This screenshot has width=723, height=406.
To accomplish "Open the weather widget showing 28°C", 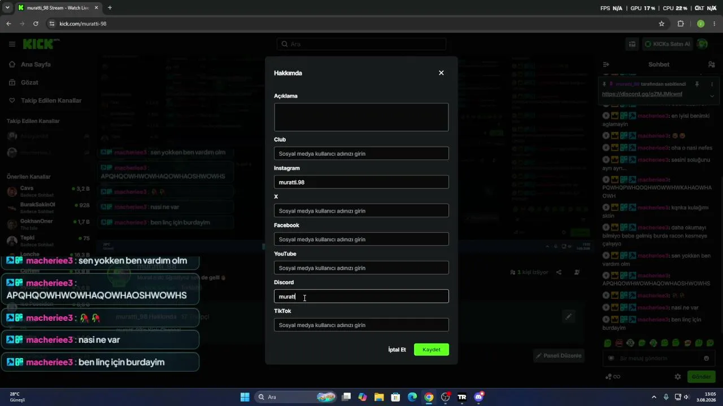I will coord(17,397).
